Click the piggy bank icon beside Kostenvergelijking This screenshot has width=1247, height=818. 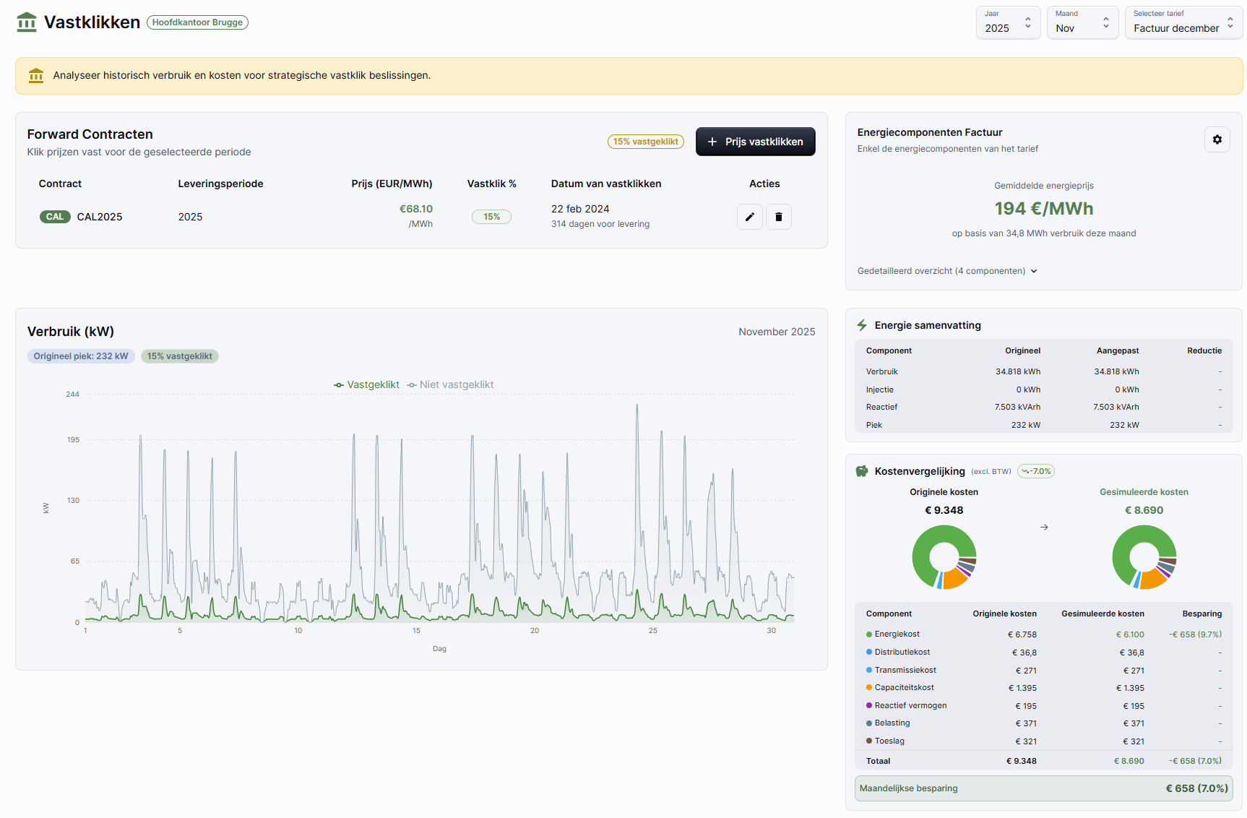pos(862,471)
